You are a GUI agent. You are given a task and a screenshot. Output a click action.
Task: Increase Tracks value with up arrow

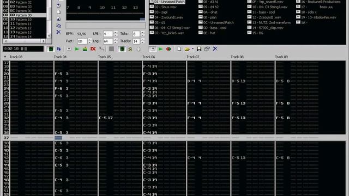142,40
